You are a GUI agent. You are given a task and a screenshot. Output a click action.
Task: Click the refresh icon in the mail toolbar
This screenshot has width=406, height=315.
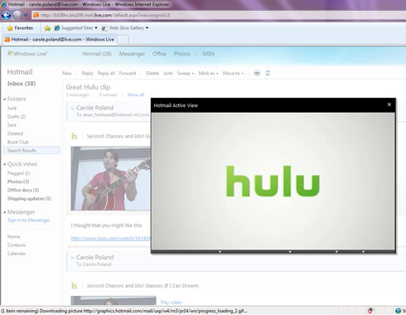268,73
